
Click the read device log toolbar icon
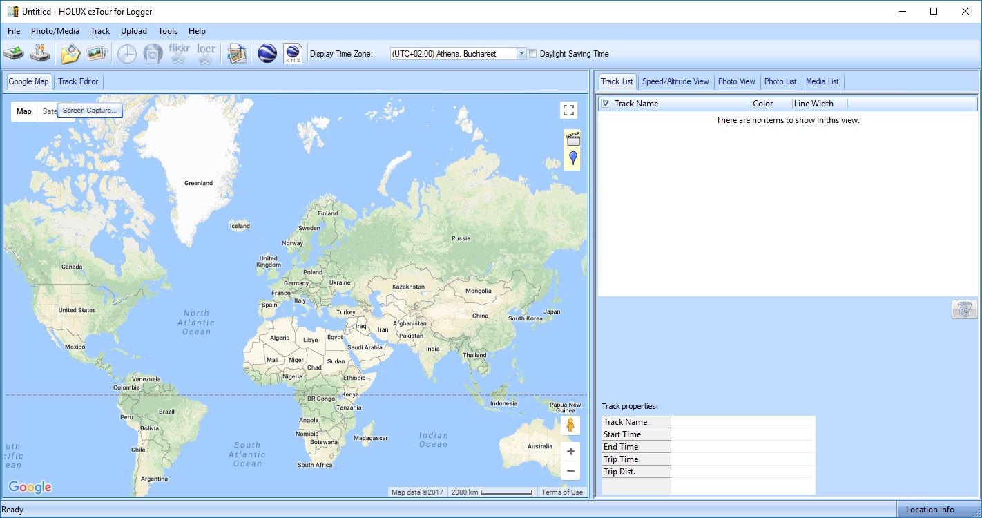[14, 53]
